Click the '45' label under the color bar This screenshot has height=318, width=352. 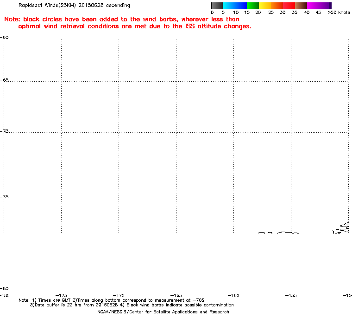[318, 13]
